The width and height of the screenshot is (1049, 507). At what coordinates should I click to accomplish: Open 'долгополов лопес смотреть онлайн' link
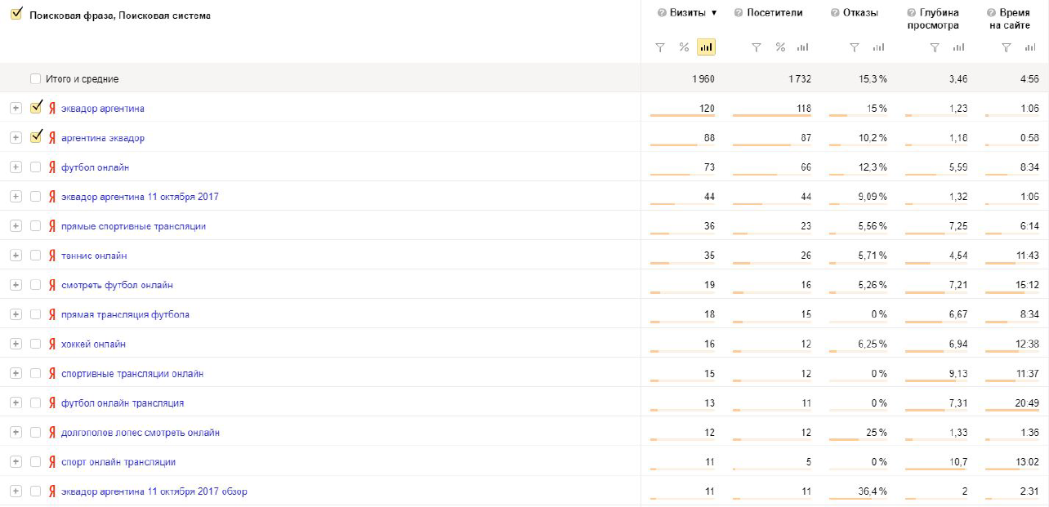pos(140,432)
